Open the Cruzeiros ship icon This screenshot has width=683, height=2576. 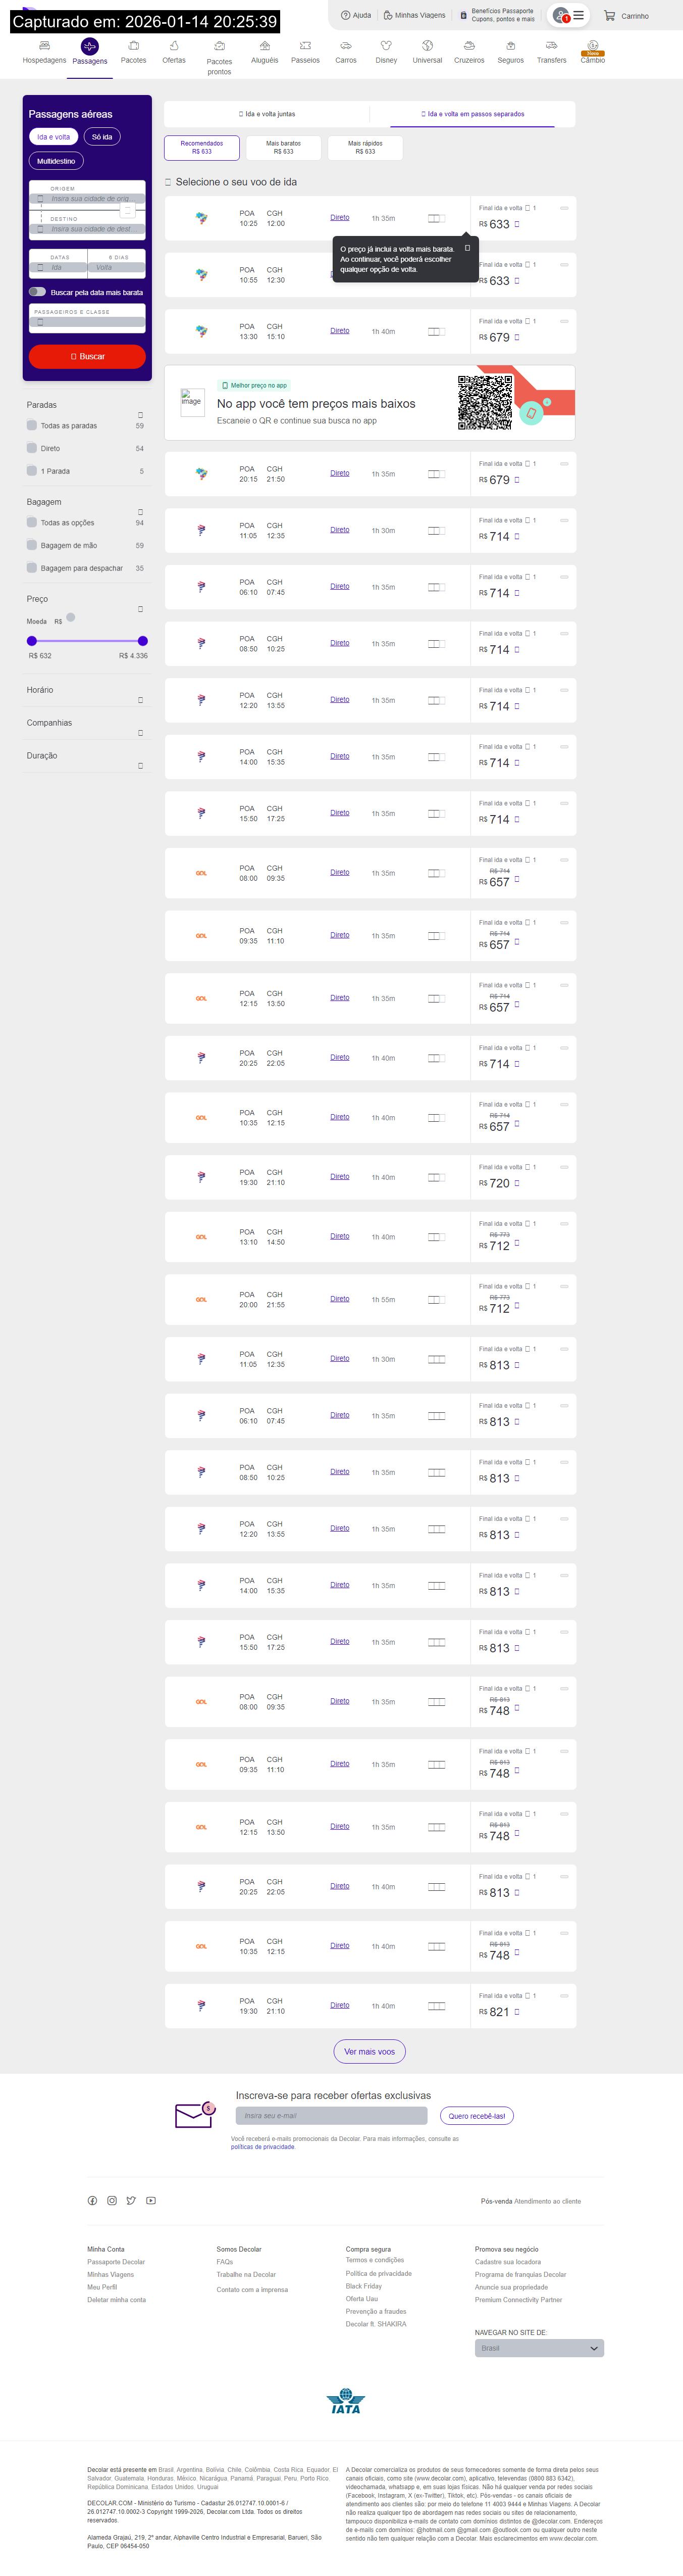469,46
